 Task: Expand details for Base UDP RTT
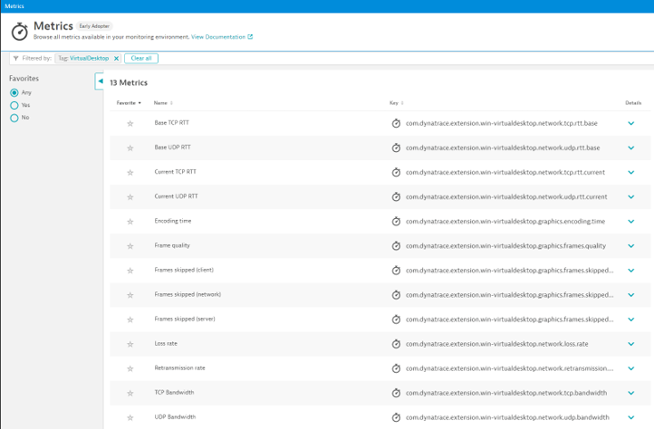point(631,148)
